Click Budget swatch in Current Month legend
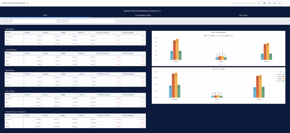 220,35
